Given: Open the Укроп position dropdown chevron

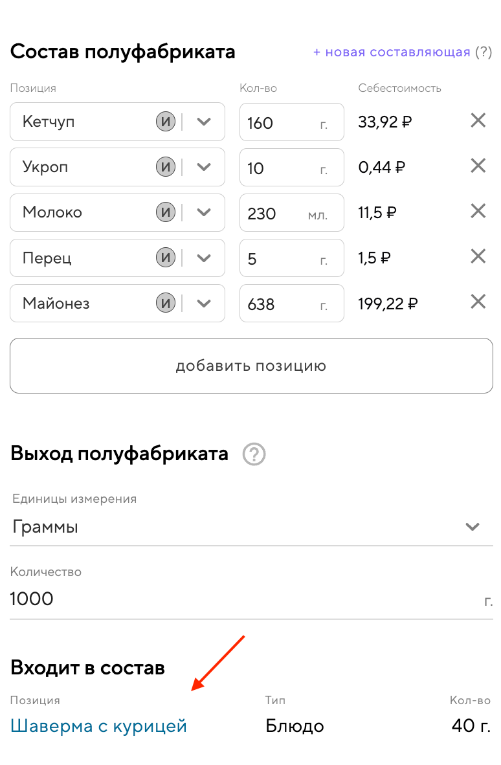Looking at the screenshot, I should pyautogui.click(x=204, y=167).
